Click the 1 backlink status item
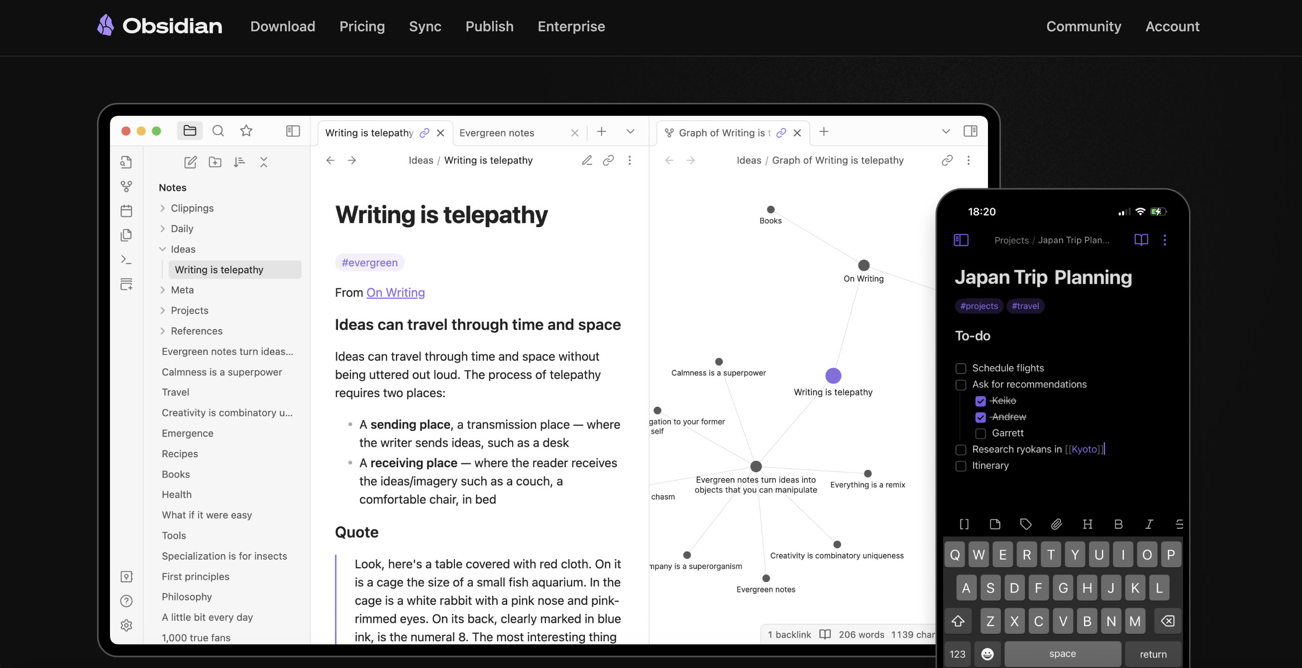 coord(789,635)
